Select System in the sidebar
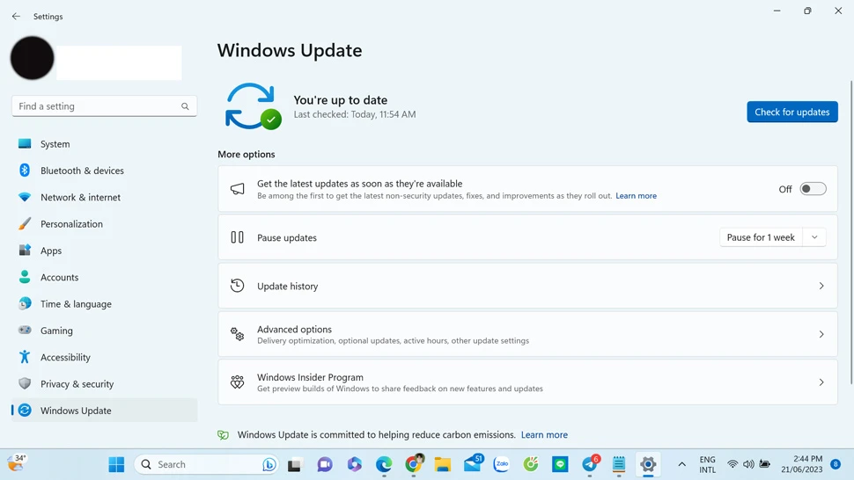This screenshot has height=480, width=854. [x=55, y=144]
